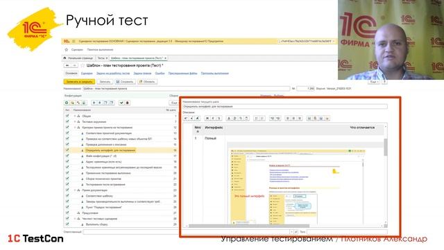Open the Еще menu beside help button
444x250 pixels.
click(x=375, y=82)
